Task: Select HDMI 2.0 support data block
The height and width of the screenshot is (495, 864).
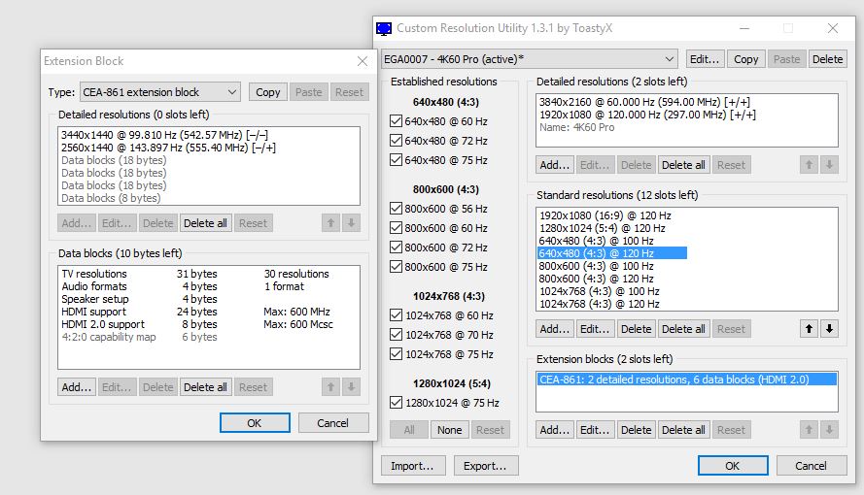Action: (103, 324)
